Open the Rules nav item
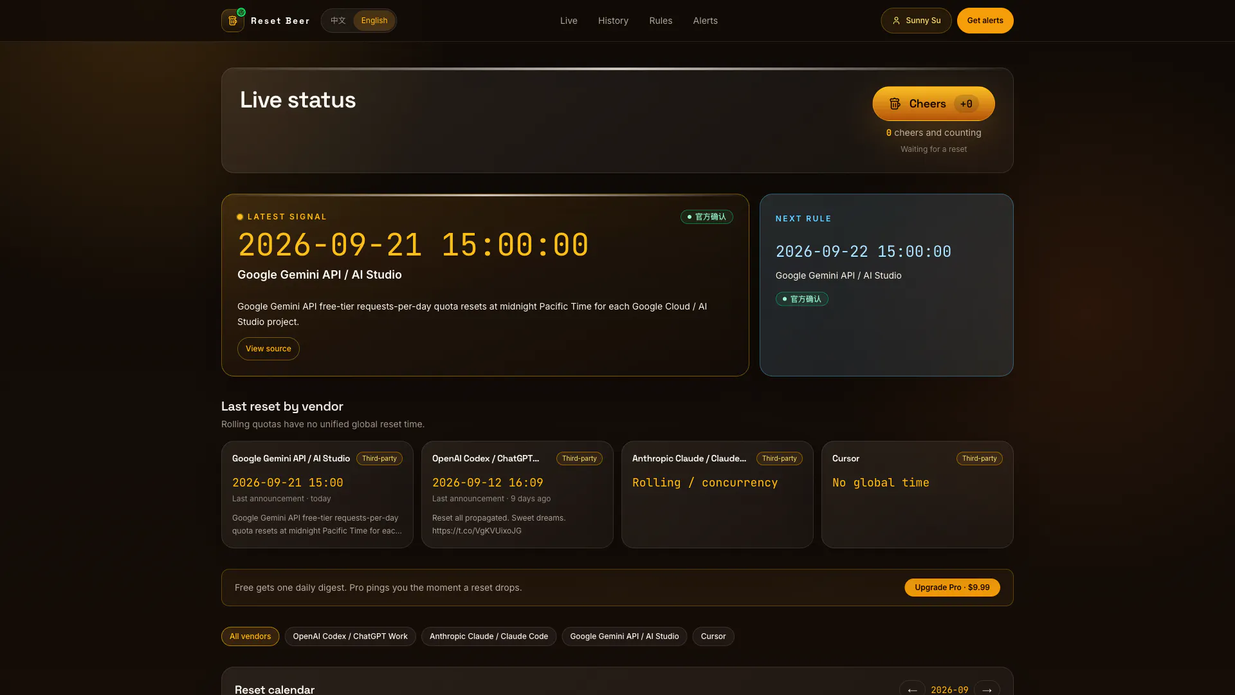This screenshot has height=695, width=1235. 661,21
